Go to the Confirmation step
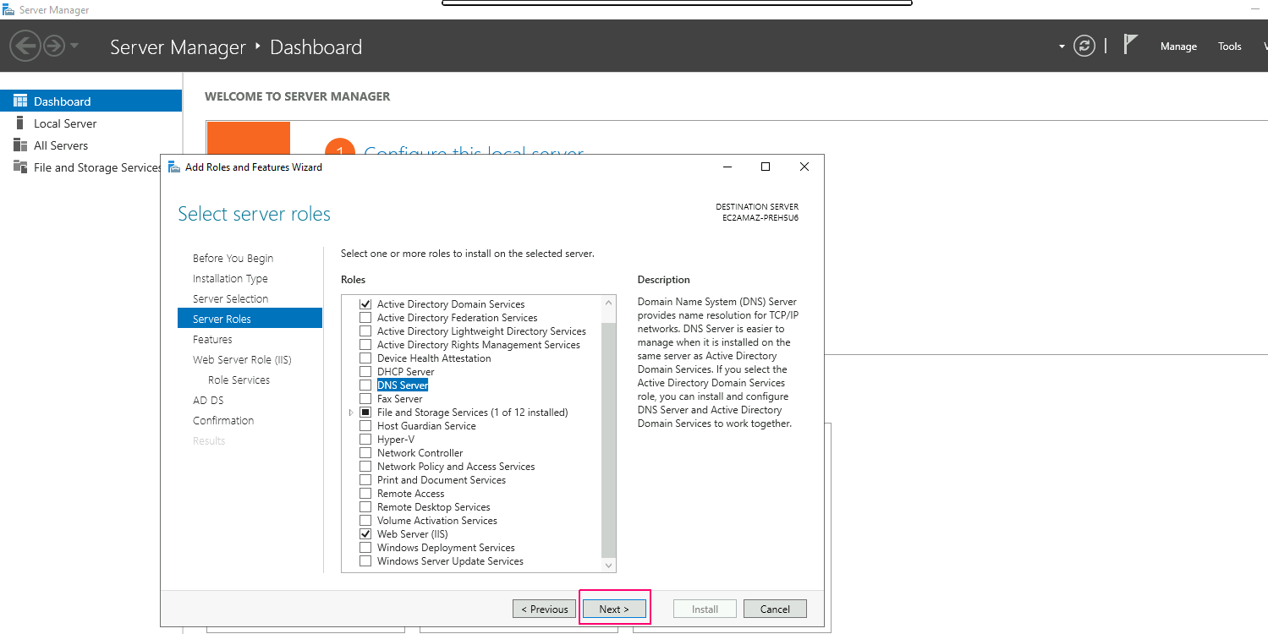Image resolution: width=1268 pixels, height=634 pixels. 223,421
